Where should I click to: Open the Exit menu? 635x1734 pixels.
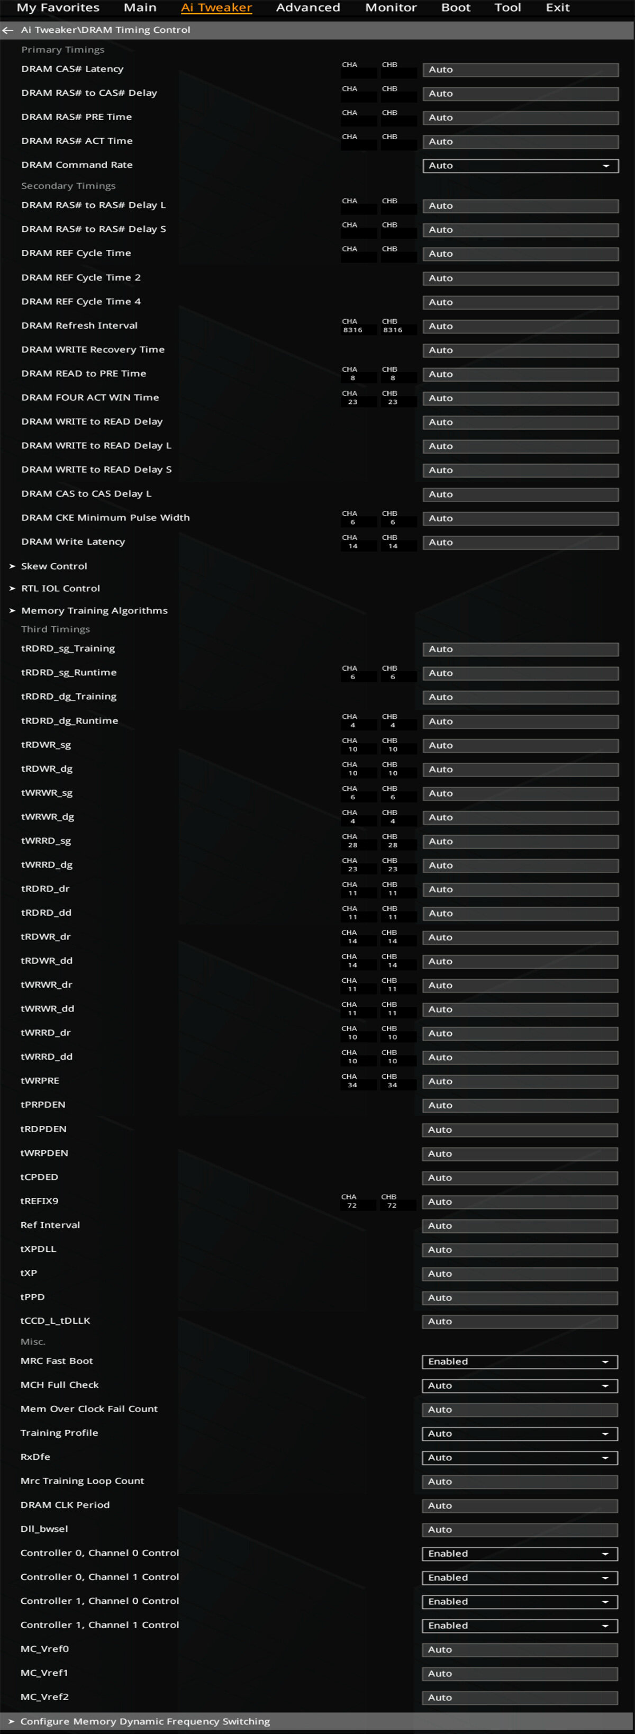click(x=558, y=8)
